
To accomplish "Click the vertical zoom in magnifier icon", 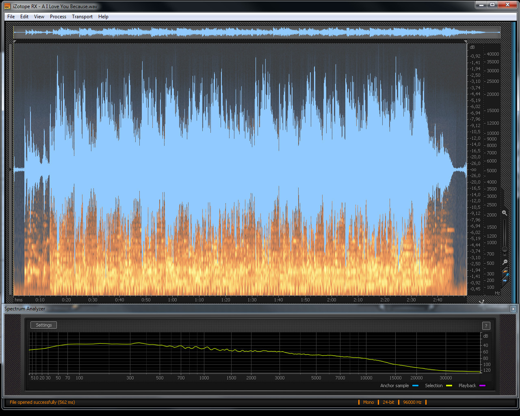I will click(504, 213).
